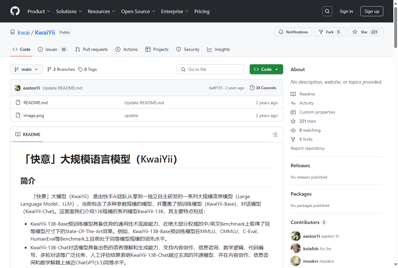This screenshot has height=268, width=398.
Task: Expand the main branch dropdown
Action: point(26,69)
